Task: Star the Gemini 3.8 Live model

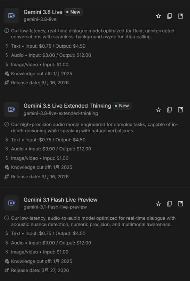Action: (158, 16)
